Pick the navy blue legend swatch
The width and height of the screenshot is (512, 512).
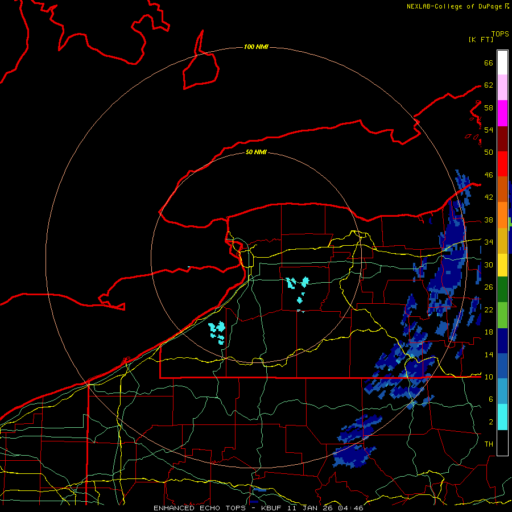(x=502, y=341)
